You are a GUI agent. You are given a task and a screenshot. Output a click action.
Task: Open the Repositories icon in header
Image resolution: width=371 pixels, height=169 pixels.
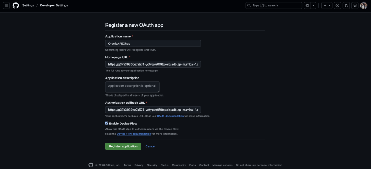point(355,5)
